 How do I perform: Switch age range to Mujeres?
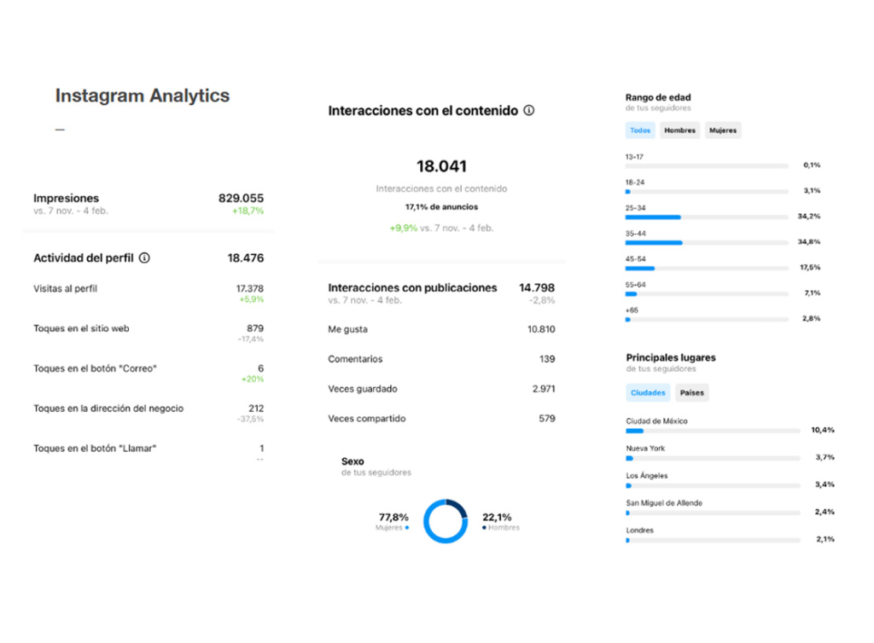pyautogui.click(x=723, y=130)
